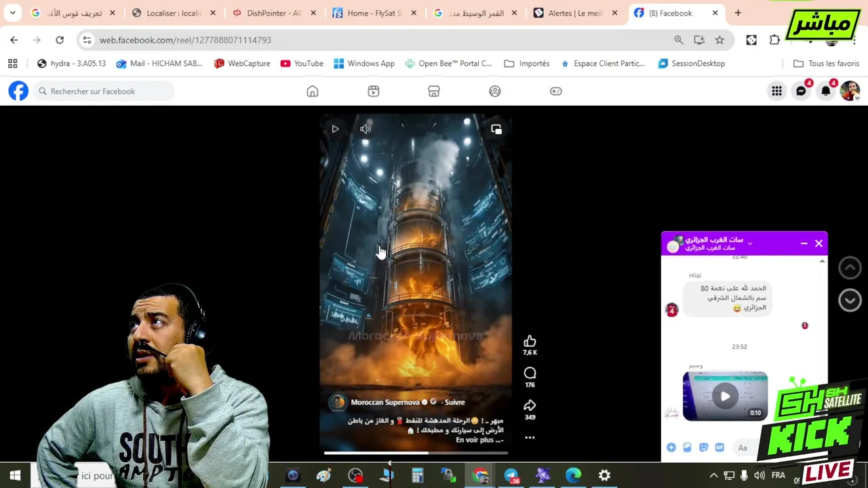Image resolution: width=868 pixels, height=488 pixels.
Task: Switch to the 'Localiser' tab
Action: pyautogui.click(x=174, y=13)
